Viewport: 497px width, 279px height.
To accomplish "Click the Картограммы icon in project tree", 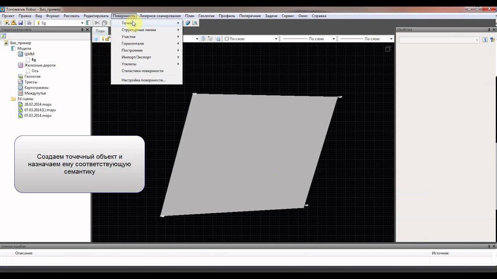I will [x=21, y=88].
